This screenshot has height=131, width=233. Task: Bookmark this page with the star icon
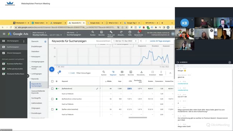click(127, 27)
